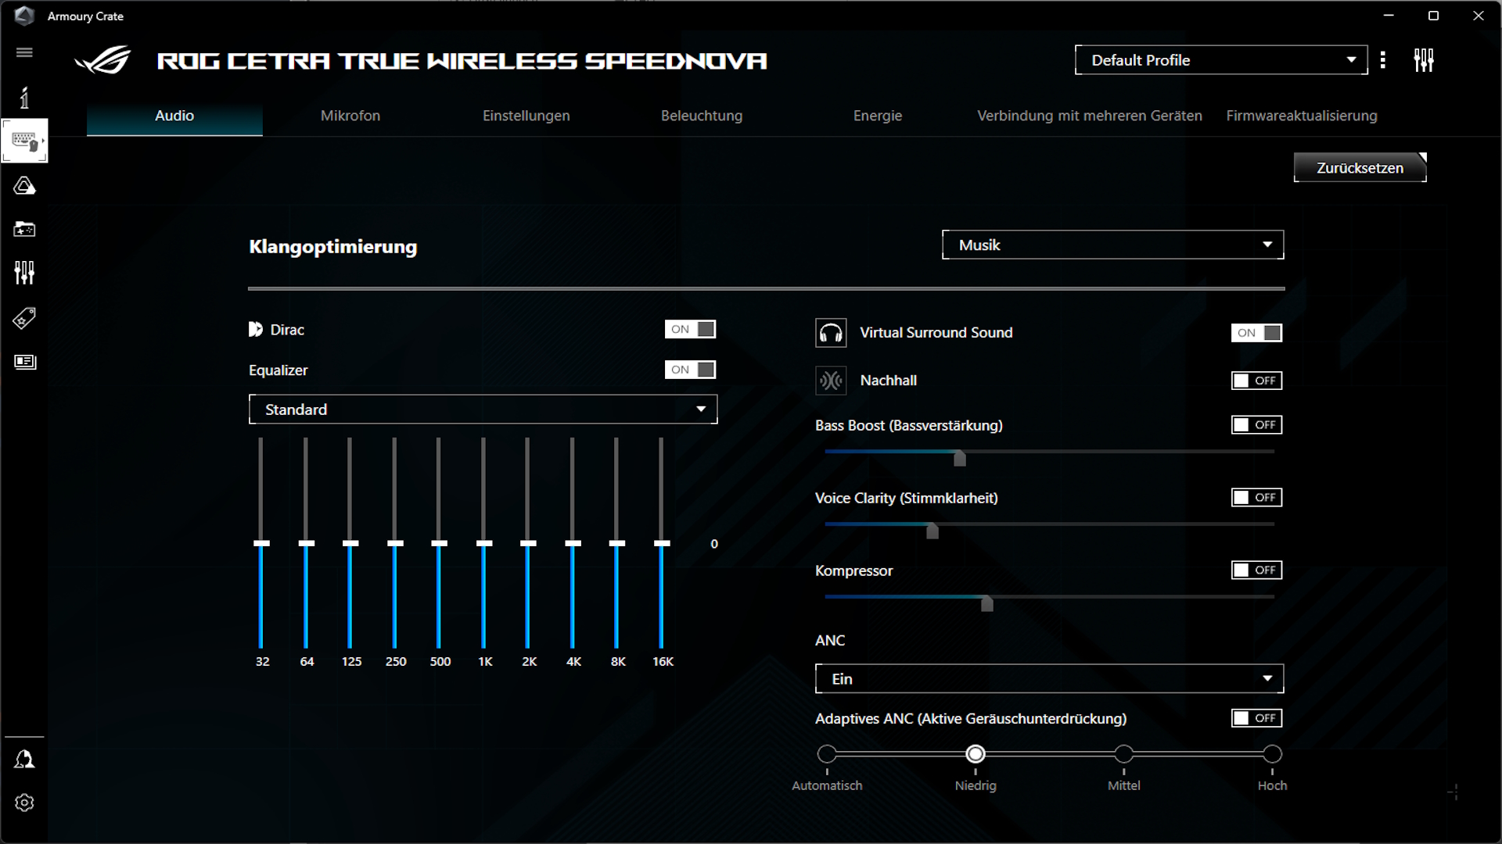This screenshot has width=1502, height=844.
Task: Open the Armoury Crate settings gear
Action: pyautogui.click(x=24, y=803)
